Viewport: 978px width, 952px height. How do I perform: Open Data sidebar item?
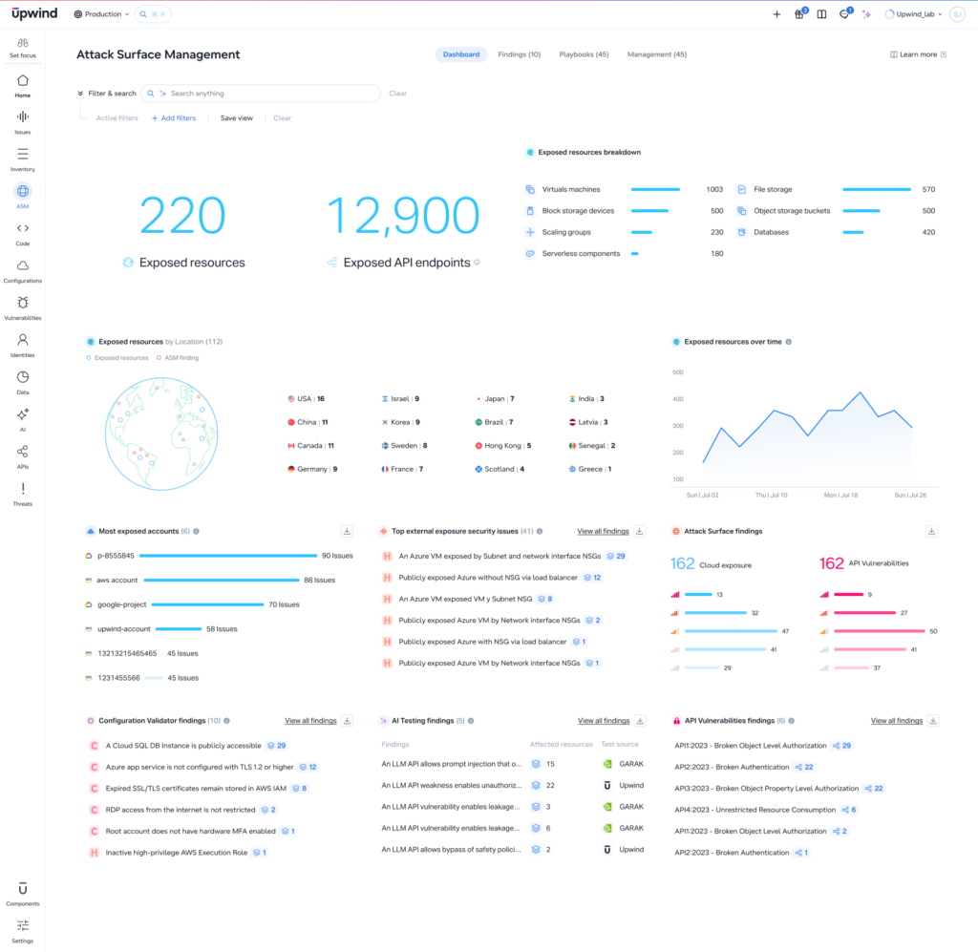coord(23,383)
